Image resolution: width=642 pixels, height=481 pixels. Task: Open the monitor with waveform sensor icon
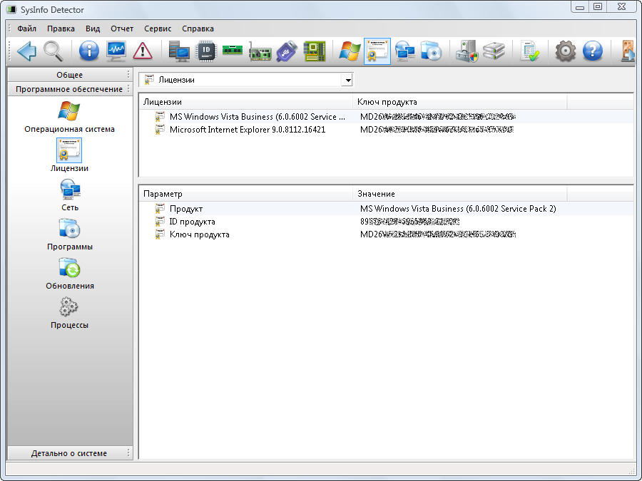click(116, 51)
